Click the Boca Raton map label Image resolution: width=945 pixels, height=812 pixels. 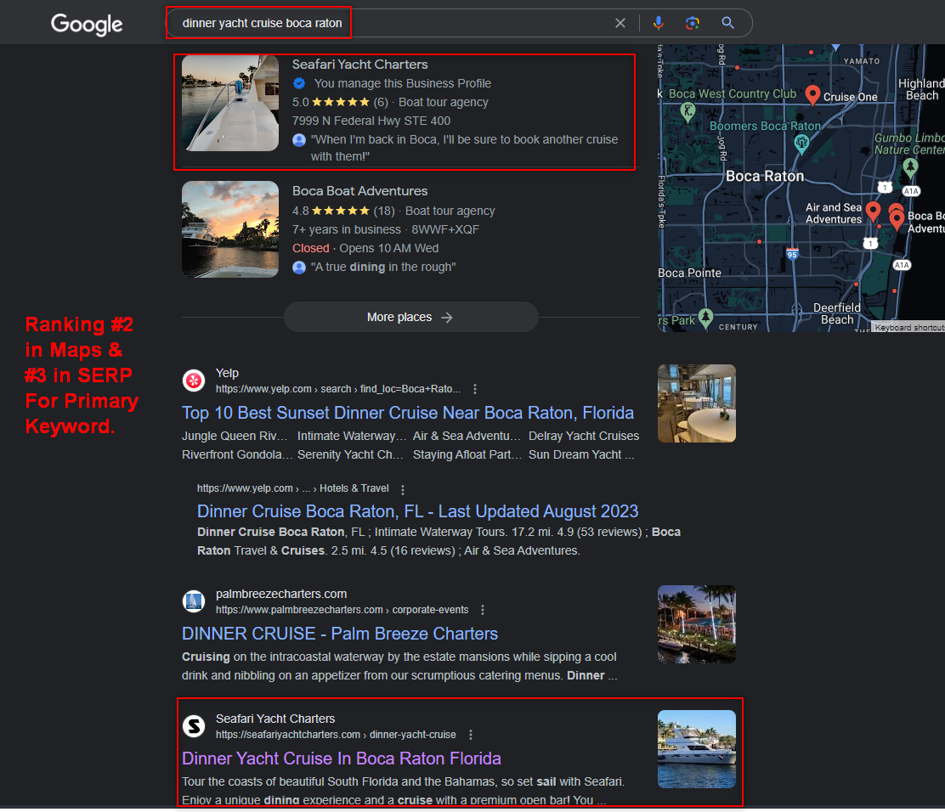pos(765,176)
